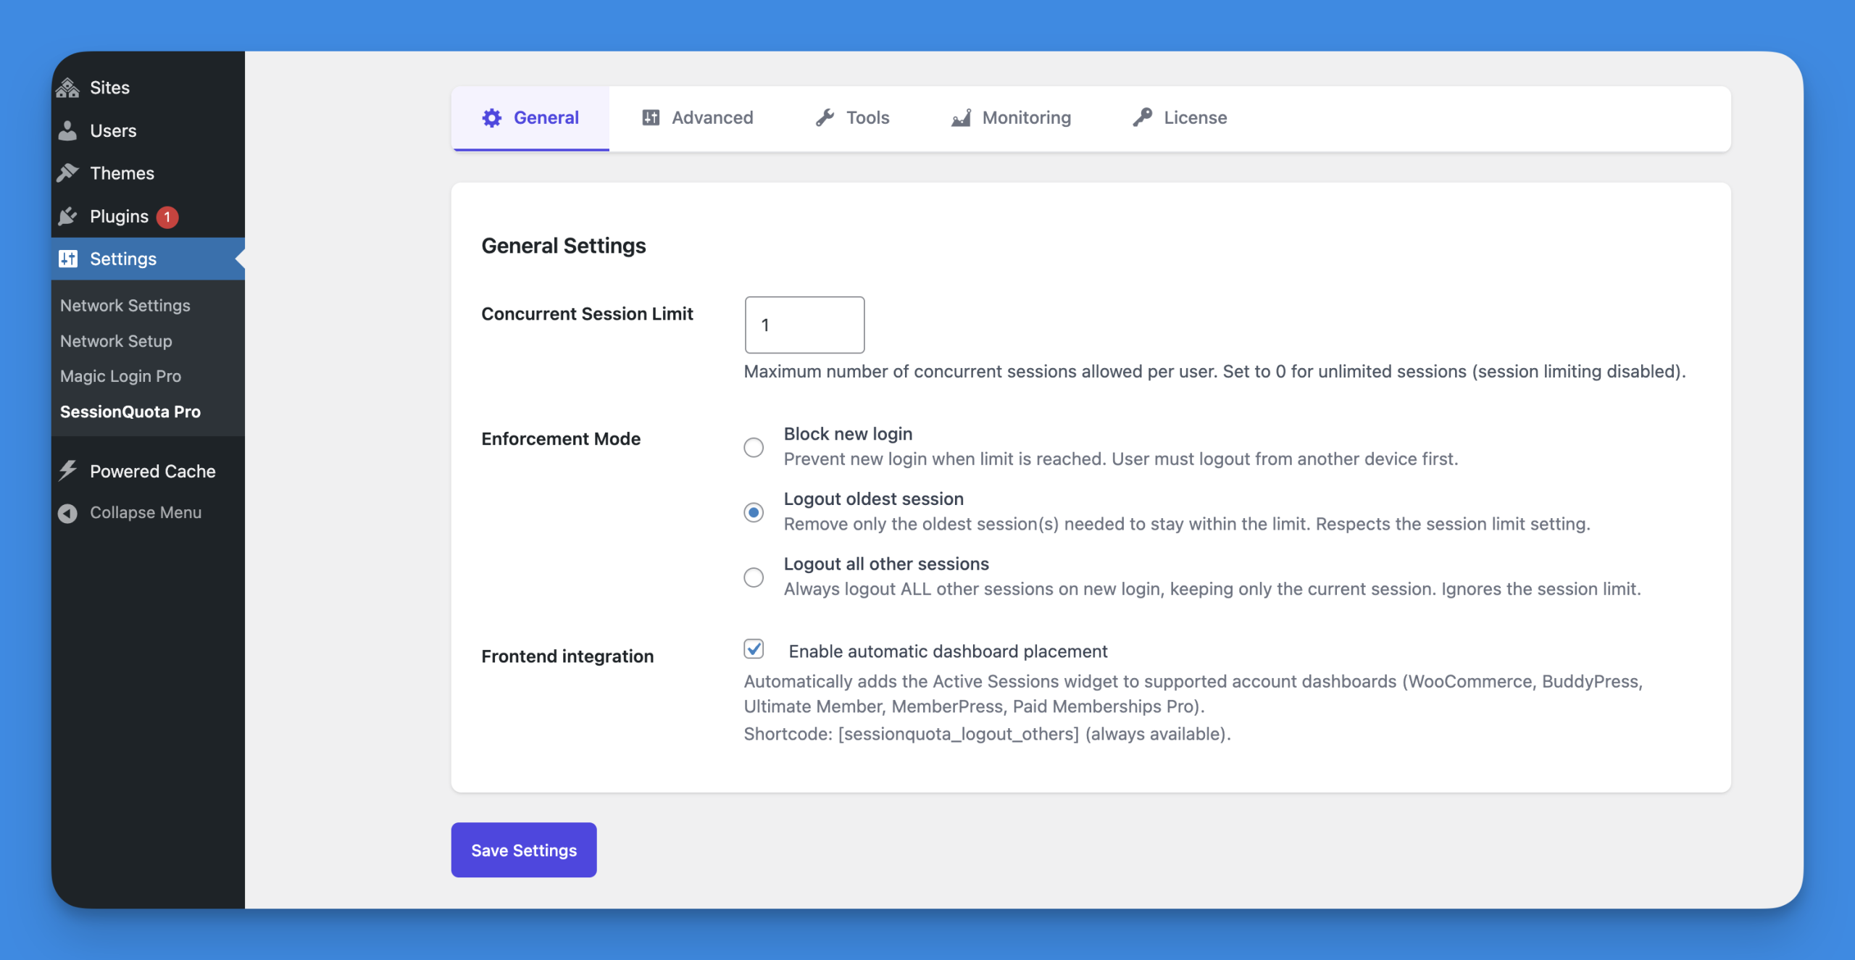Select the Block new login radio option
The height and width of the screenshot is (960, 1855).
754,447
